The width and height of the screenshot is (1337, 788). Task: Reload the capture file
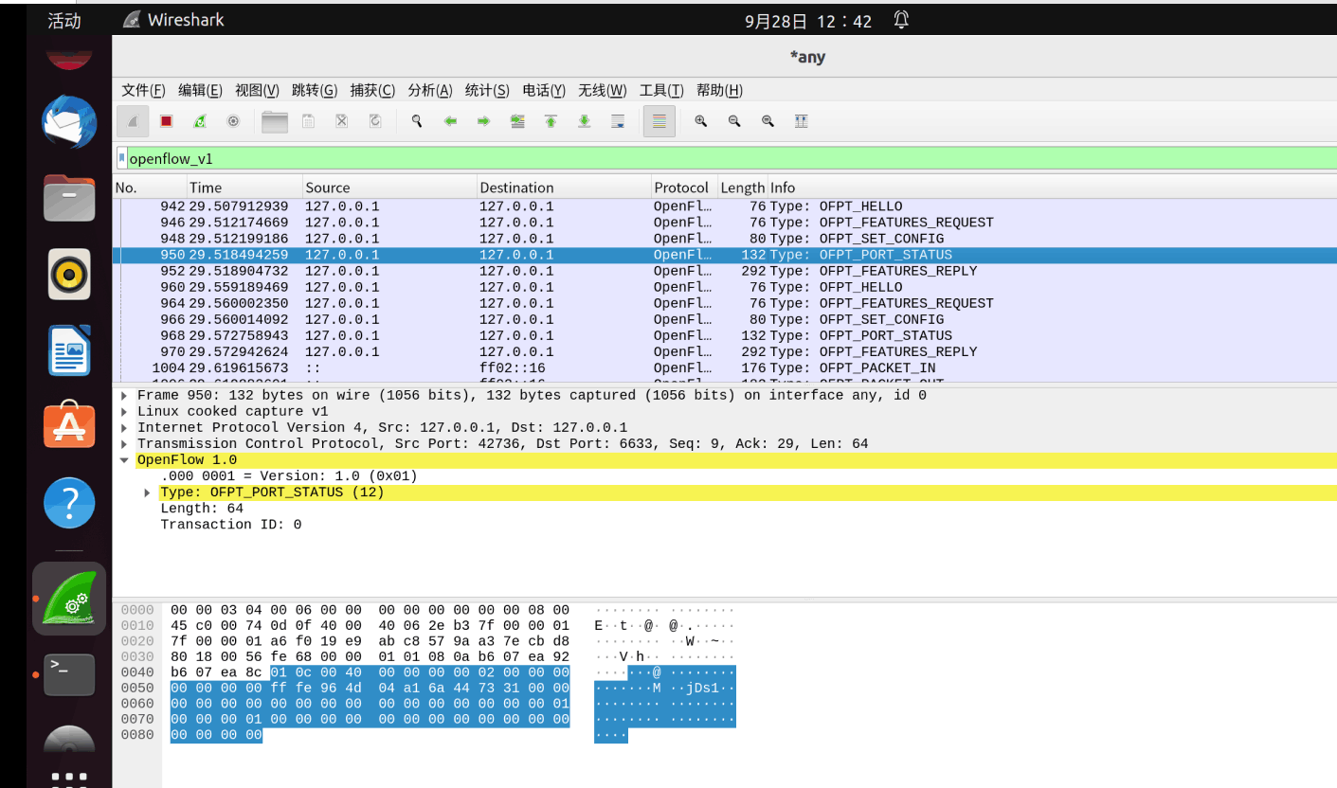(375, 121)
